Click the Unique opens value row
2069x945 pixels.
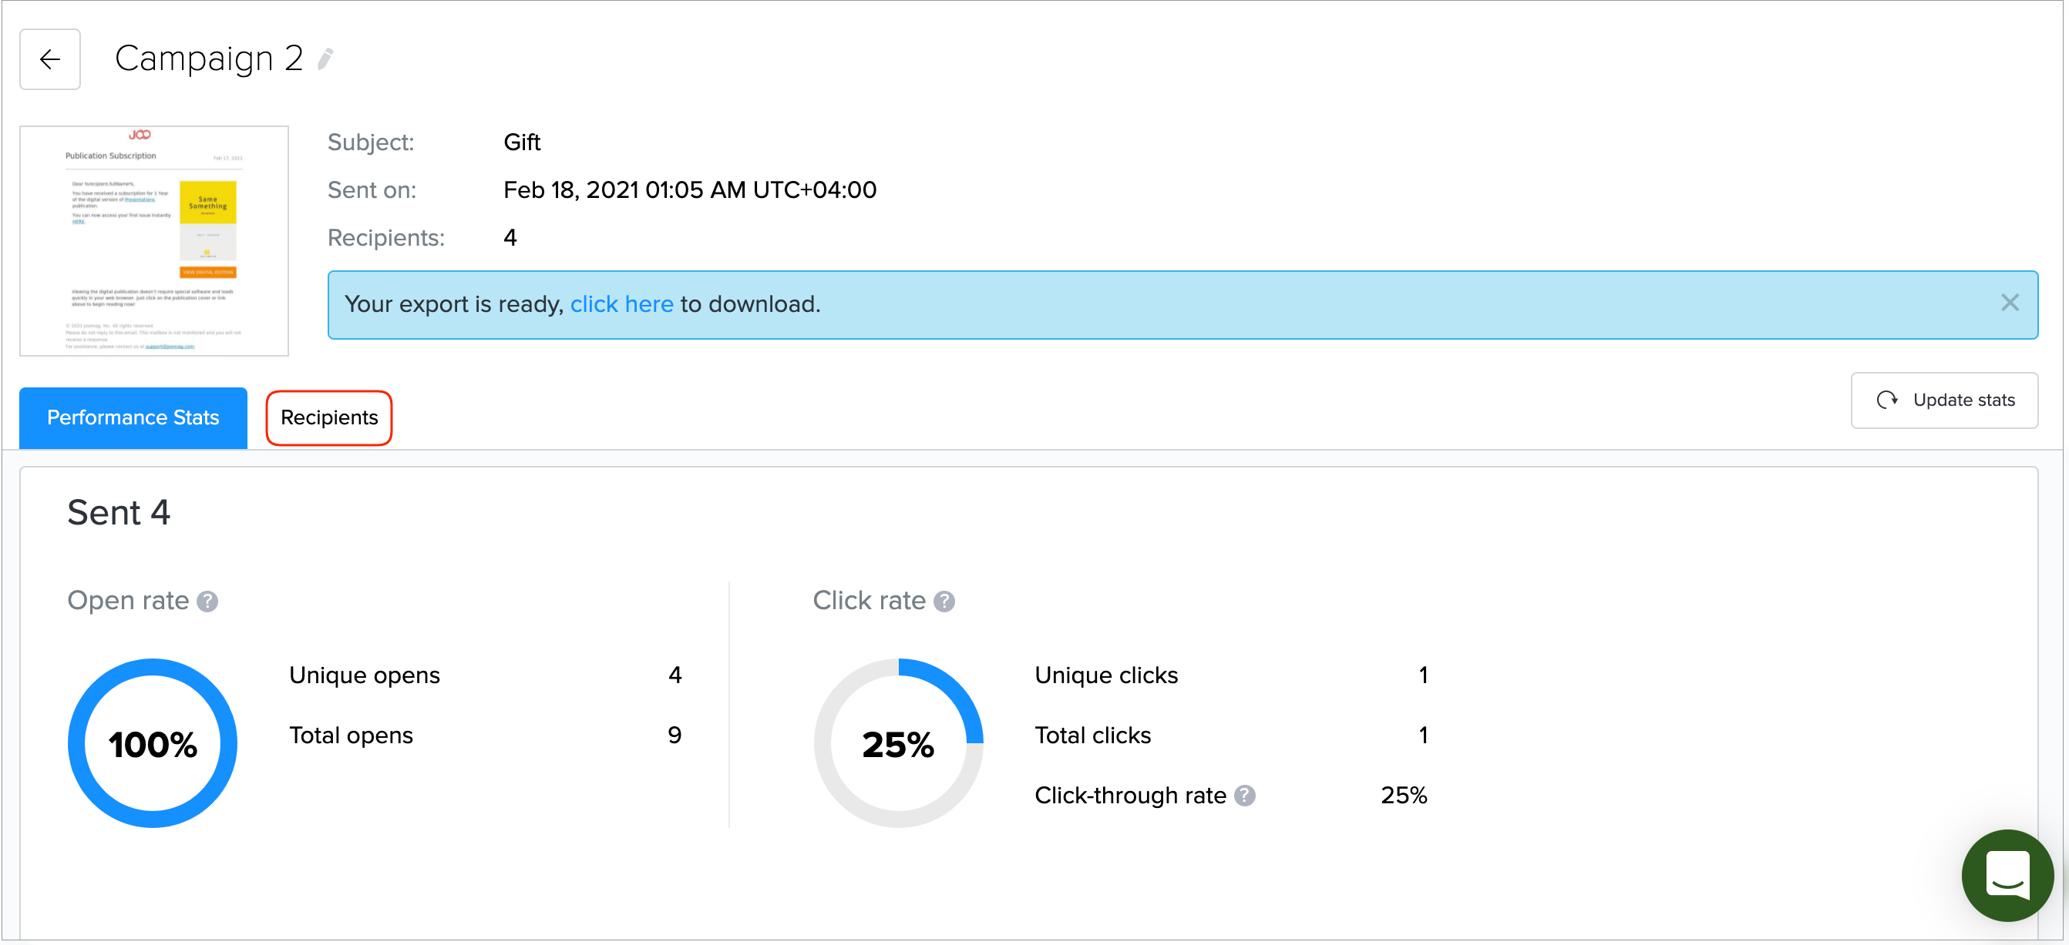484,675
